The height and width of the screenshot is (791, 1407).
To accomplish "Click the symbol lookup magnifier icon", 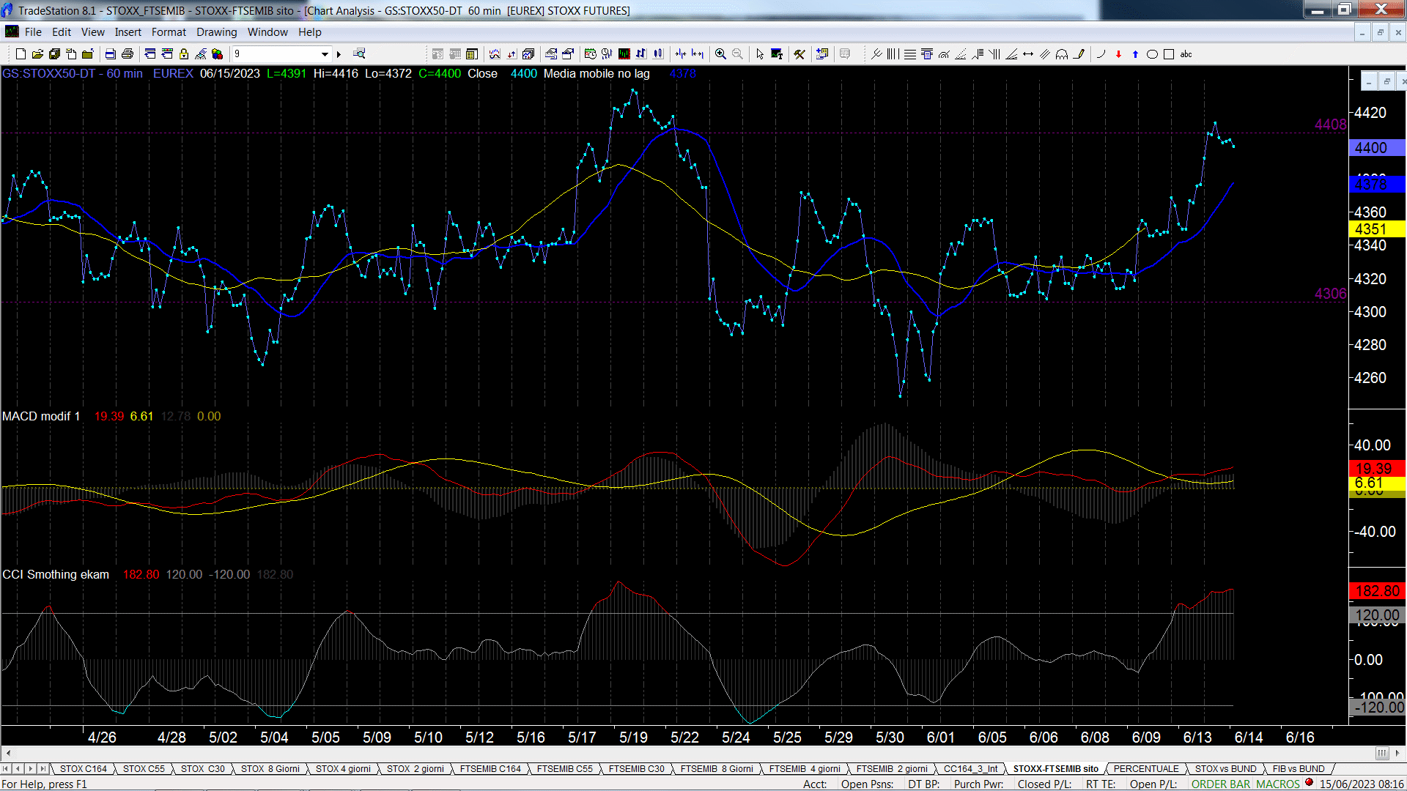I will click(x=359, y=54).
